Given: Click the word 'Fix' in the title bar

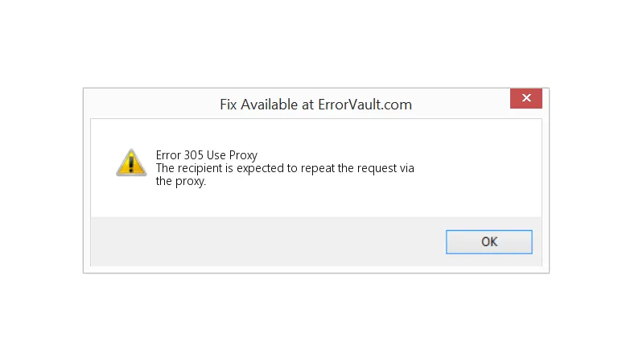Looking at the screenshot, I should (x=229, y=105).
